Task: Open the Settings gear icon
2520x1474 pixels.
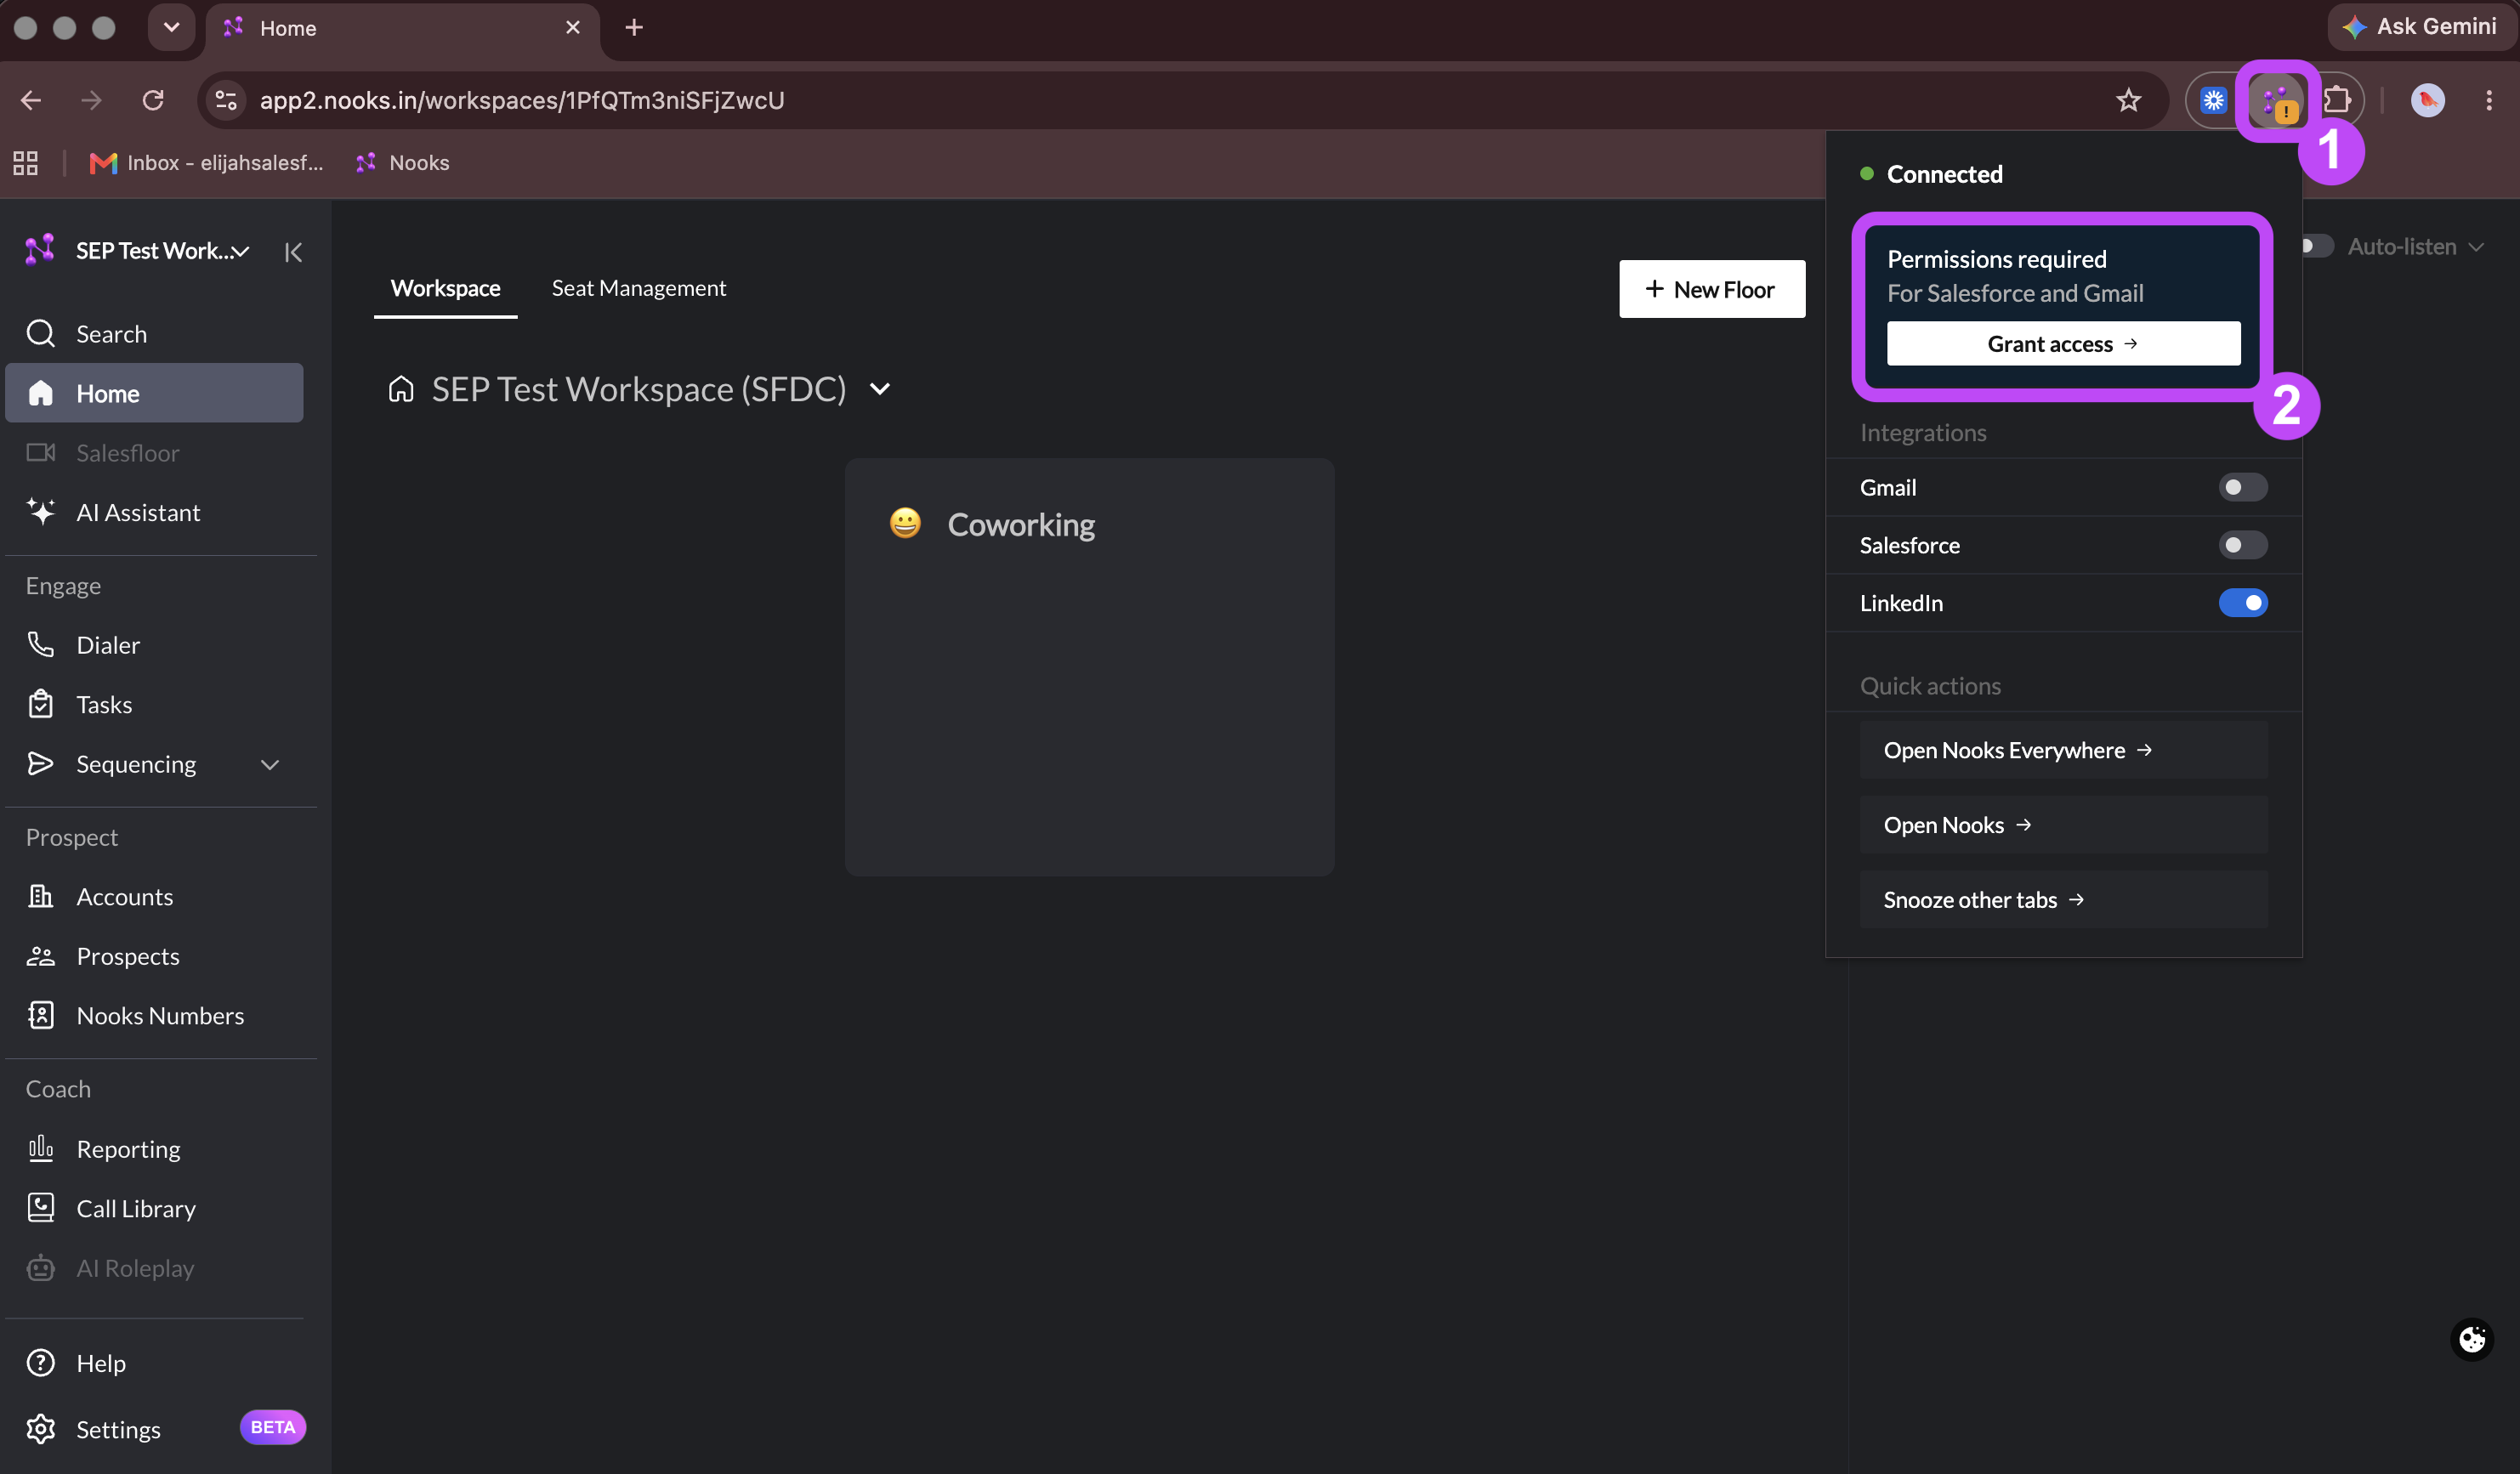Action: click(40, 1429)
